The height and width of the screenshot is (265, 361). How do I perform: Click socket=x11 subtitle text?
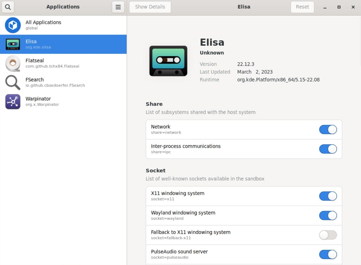click(163, 199)
